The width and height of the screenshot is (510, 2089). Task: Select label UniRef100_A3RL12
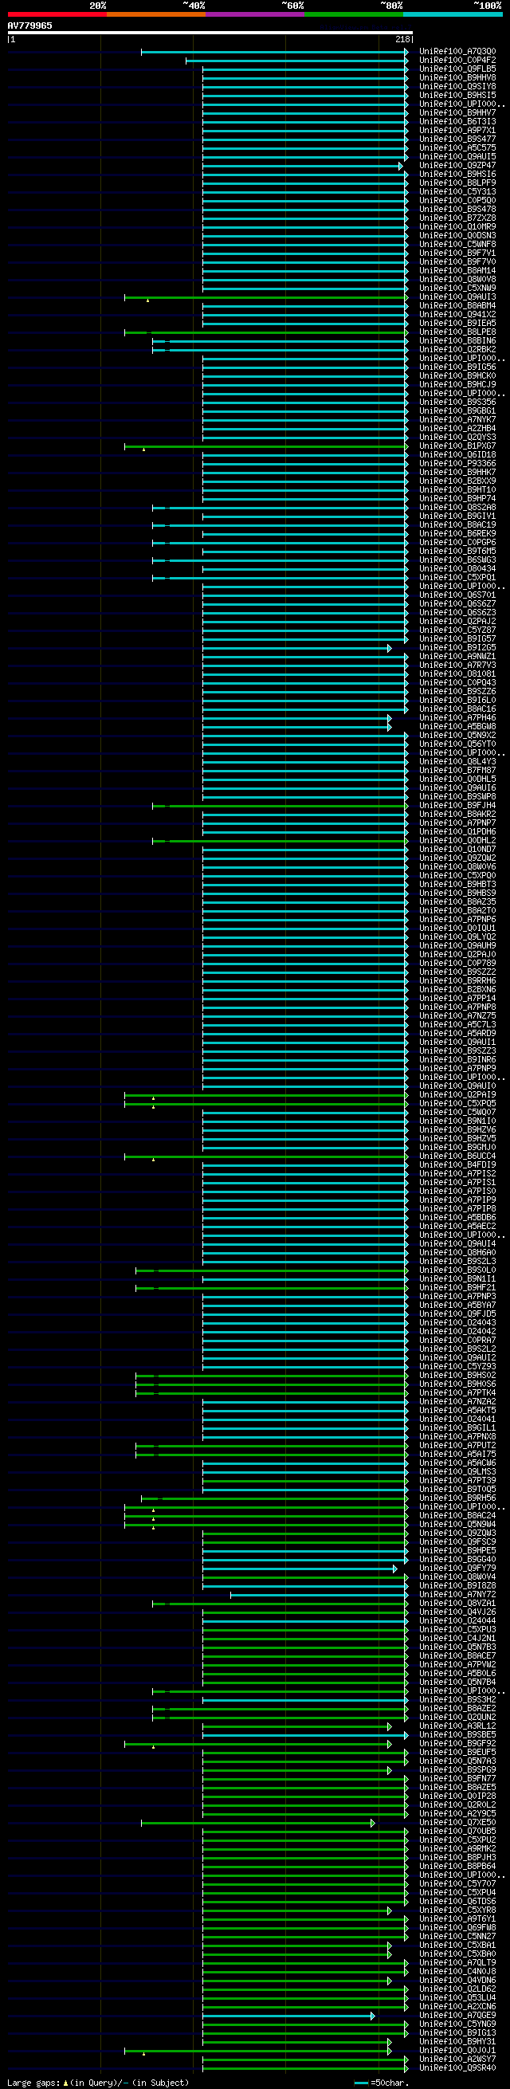click(x=457, y=1726)
